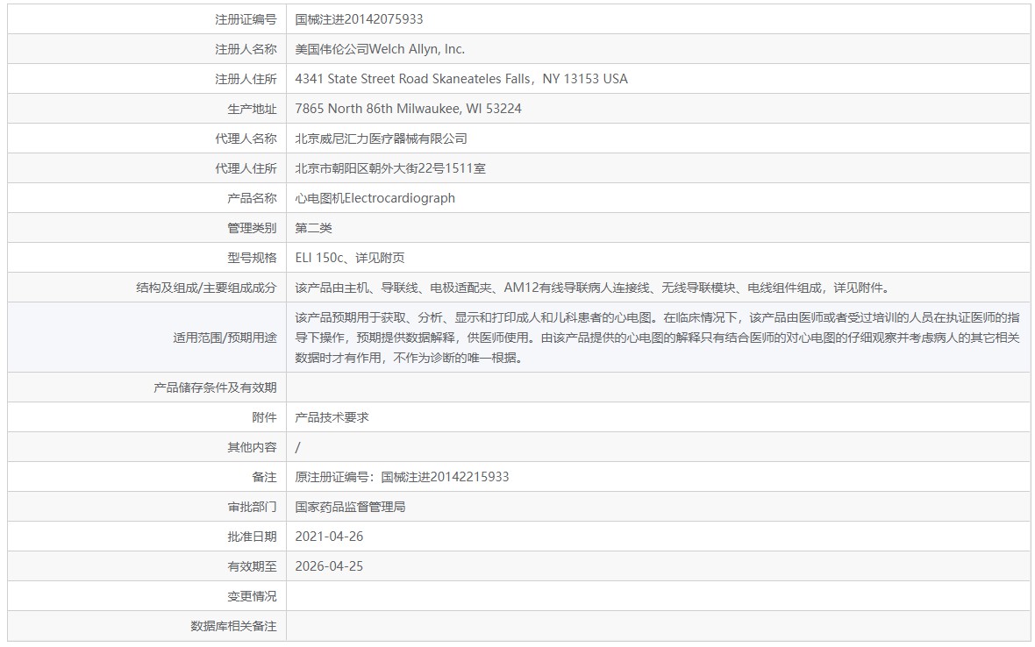Click the 数据库相关备注 label
Image resolution: width=1035 pixels, height=647 pixels.
click(233, 626)
